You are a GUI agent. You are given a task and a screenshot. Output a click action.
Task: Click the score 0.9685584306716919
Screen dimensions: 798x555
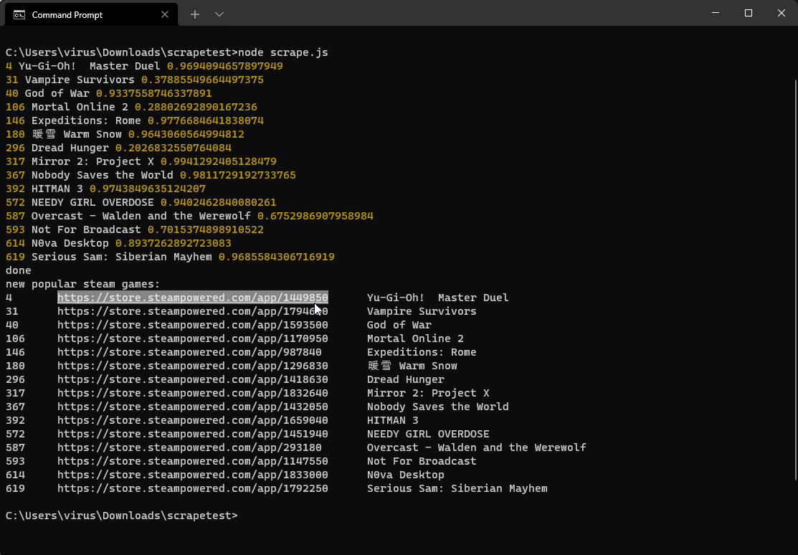point(276,257)
